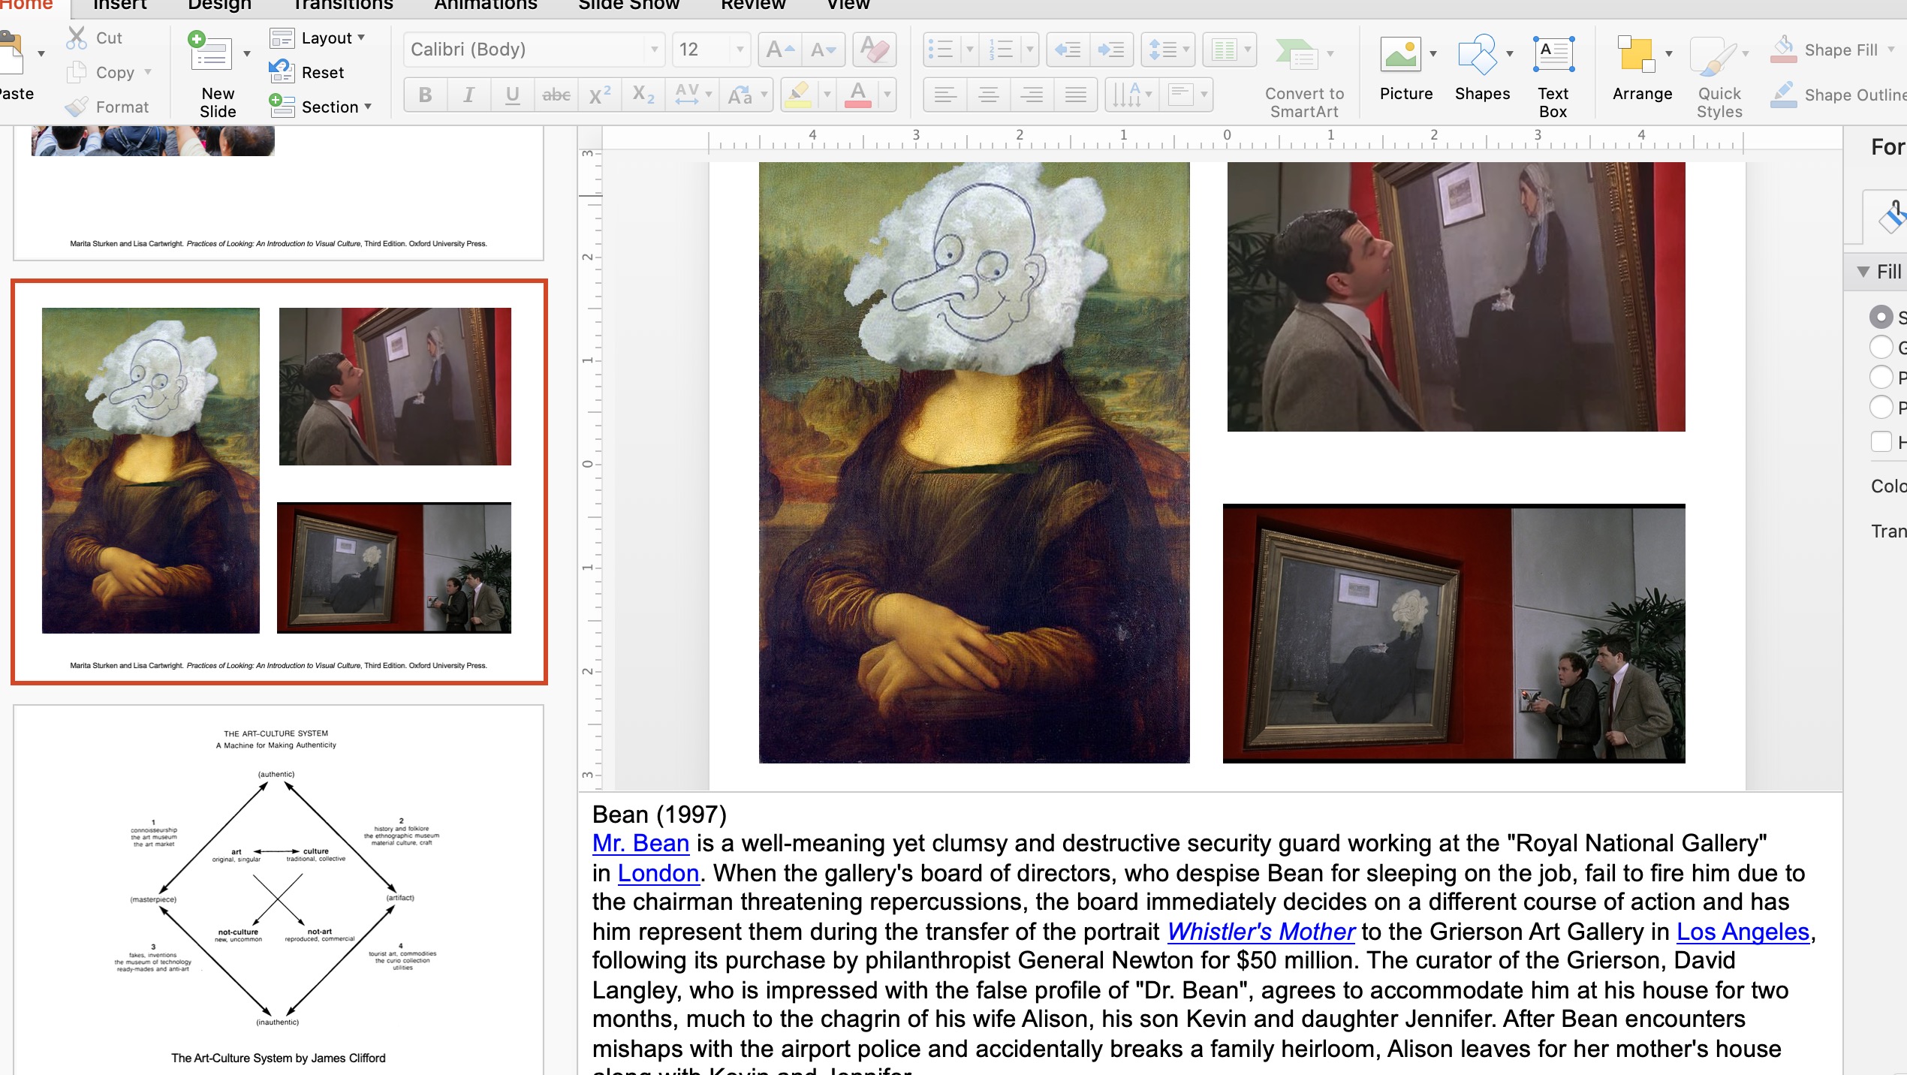Toggle the checkbox below fill options
The height and width of the screenshot is (1075, 1907).
click(x=1881, y=441)
